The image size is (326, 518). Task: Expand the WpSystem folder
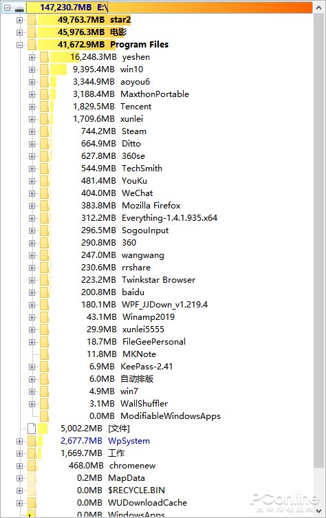click(19, 442)
